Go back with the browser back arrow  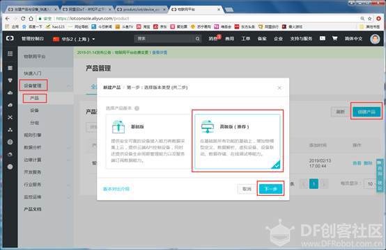[8, 19]
